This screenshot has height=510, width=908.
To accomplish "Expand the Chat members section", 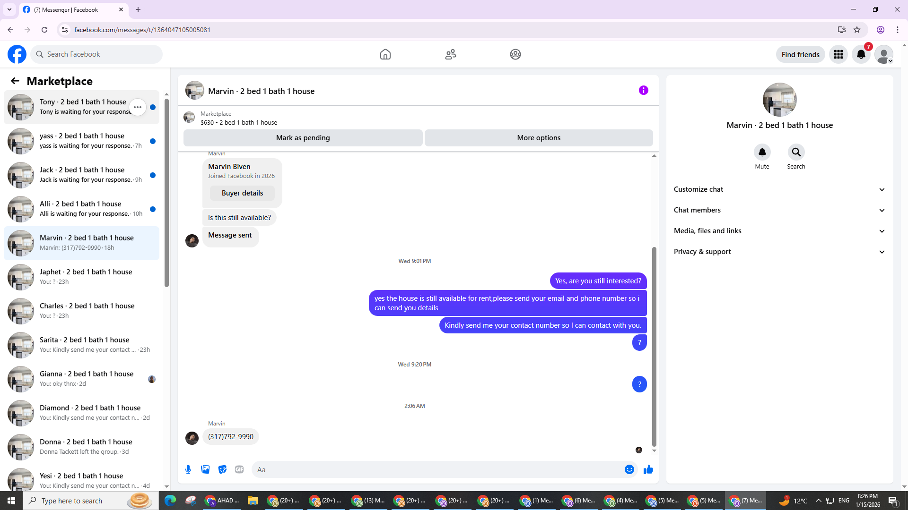I will (x=779, y=210).
